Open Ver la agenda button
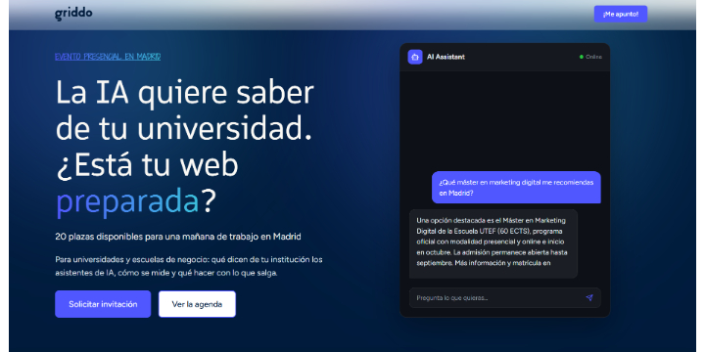The image size is (705, 352). point(197,304)
